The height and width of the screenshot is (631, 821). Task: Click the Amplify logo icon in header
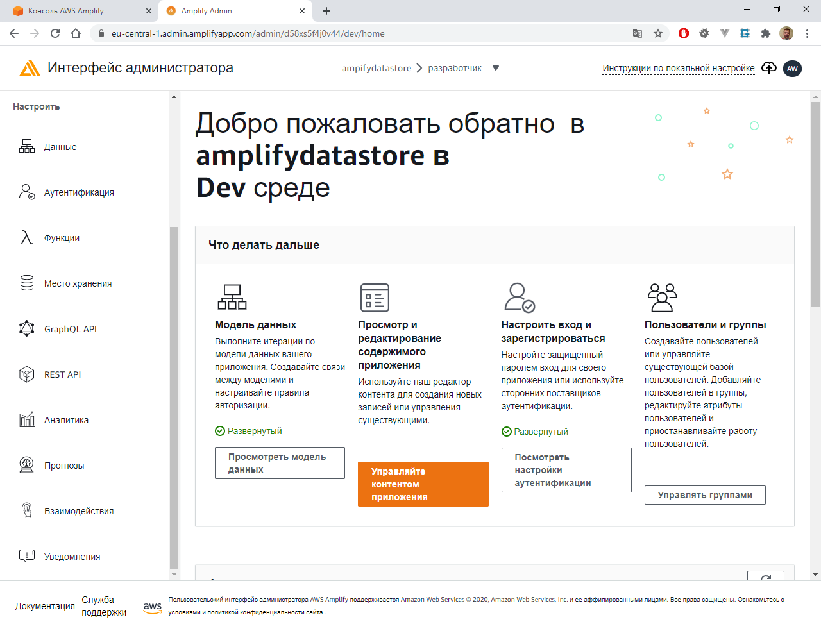pyautogui.click(x=30, y=68)
